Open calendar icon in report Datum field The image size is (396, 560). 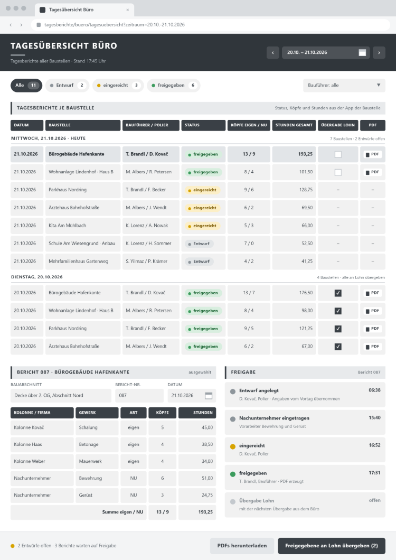click(x=209, y=395)
